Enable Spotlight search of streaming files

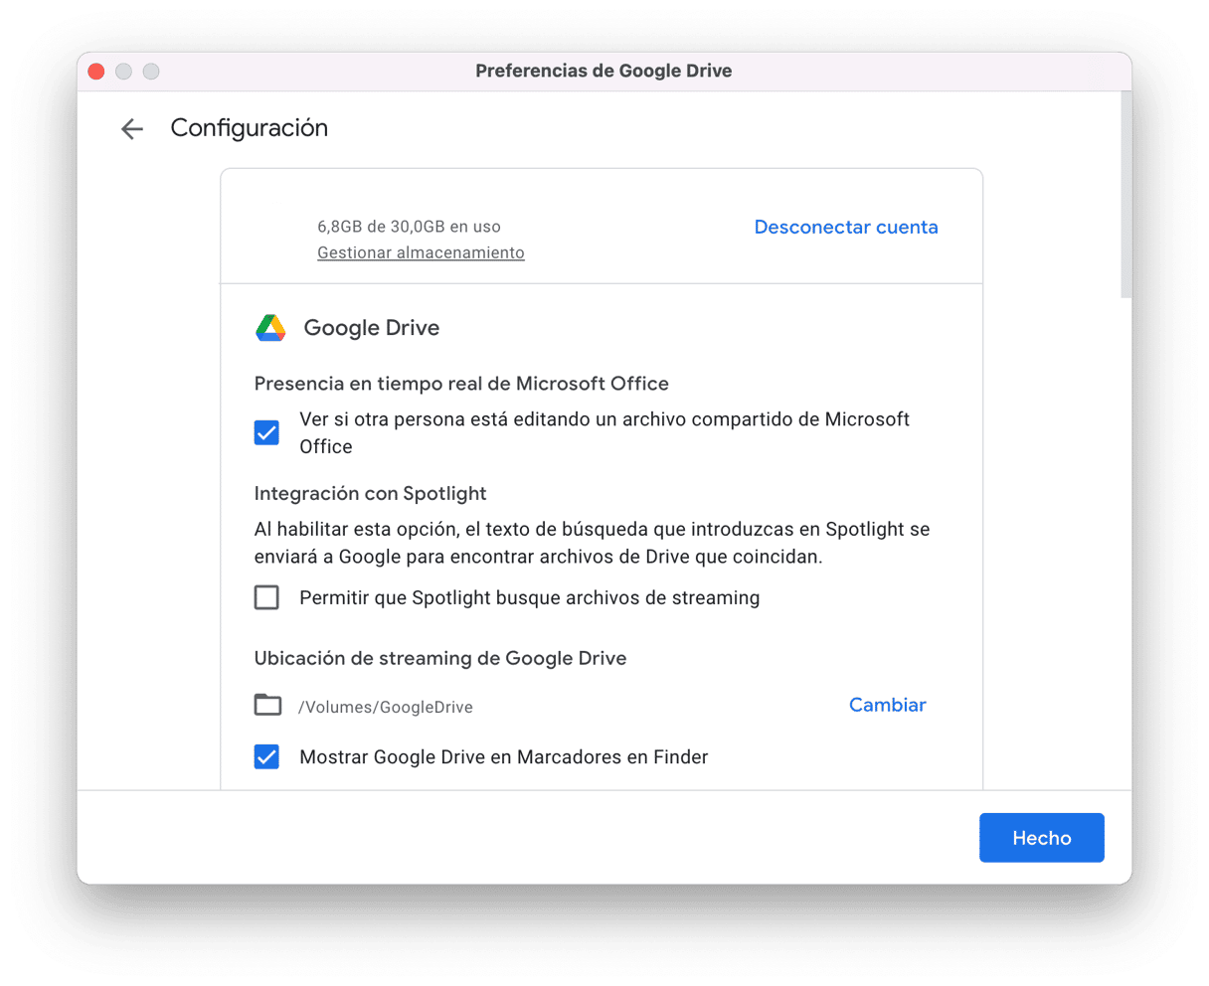[x=266, y=597]
